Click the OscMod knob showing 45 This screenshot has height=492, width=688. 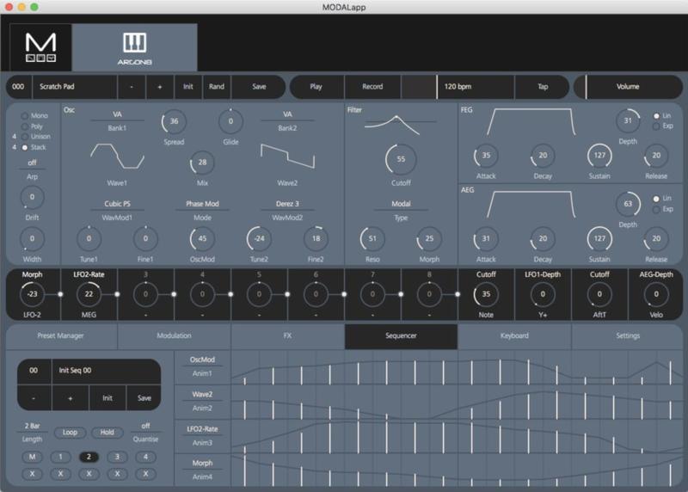click(202, 239)
